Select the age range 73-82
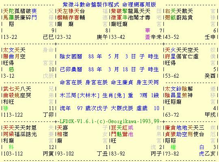The width and height of the screenshot is (219, 162). pyautogui.click(x=172, y=153)
